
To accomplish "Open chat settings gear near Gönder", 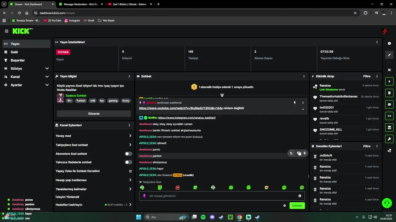I will tap(285, 206).
